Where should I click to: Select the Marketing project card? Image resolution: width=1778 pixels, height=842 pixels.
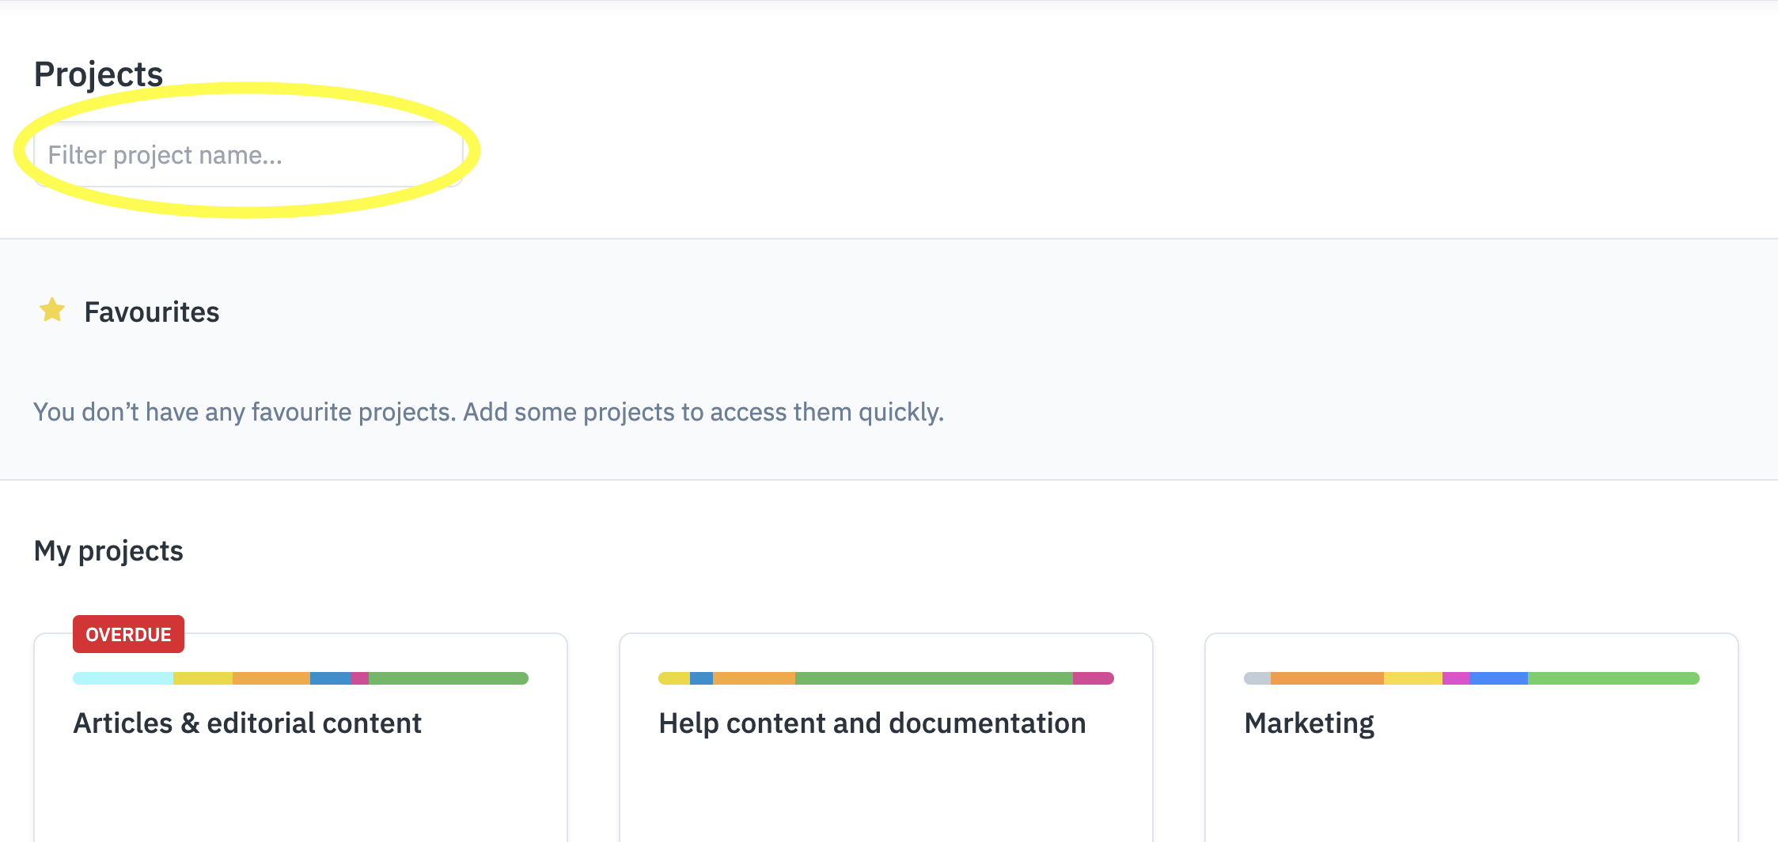tap(1471, 759)
